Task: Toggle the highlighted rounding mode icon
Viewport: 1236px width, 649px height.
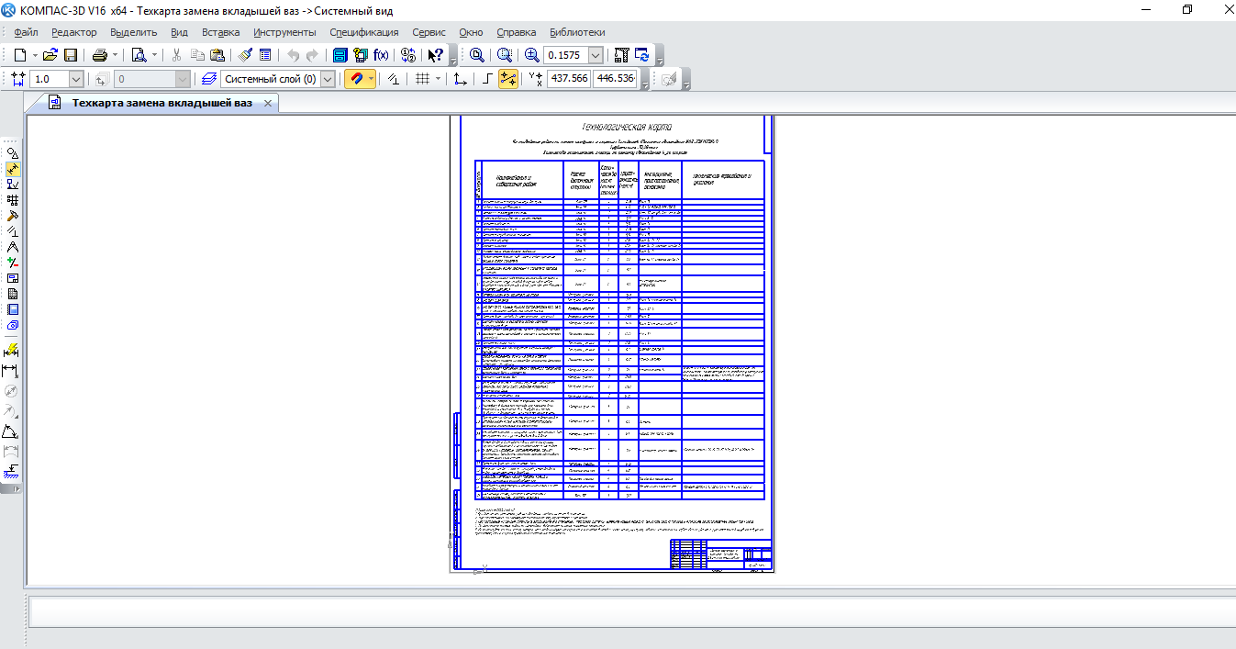Action: click(508, 79)
